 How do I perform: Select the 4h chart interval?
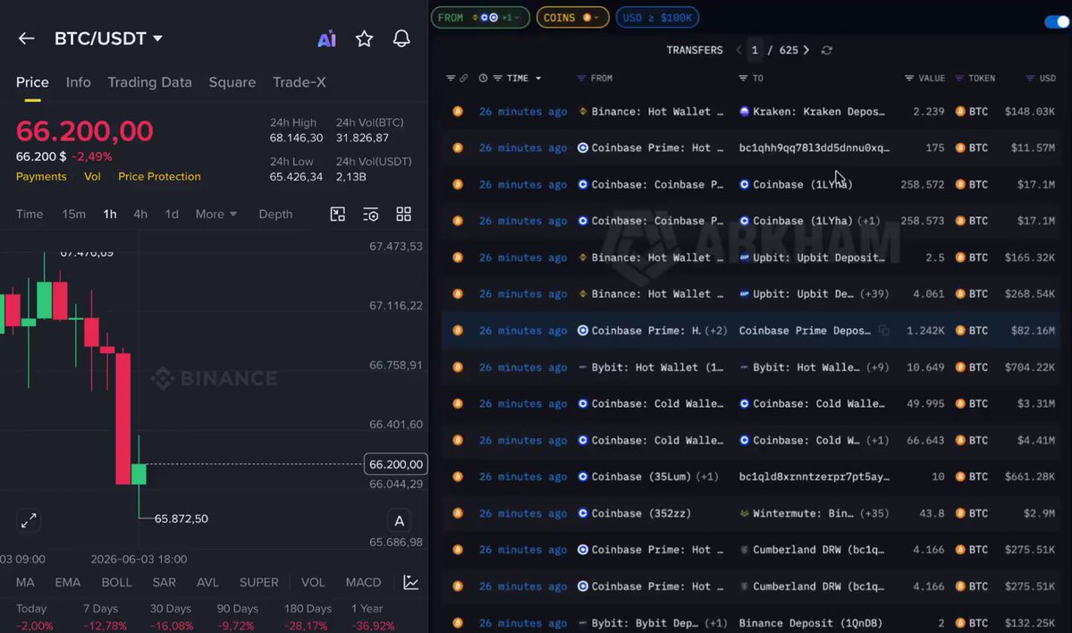click(140, 214)
